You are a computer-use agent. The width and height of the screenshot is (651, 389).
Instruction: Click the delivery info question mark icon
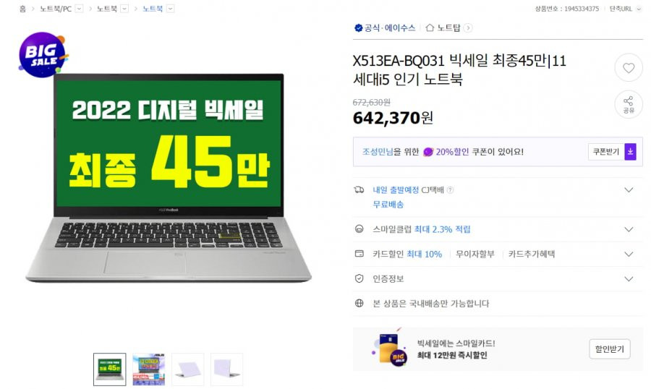point(450,190)
